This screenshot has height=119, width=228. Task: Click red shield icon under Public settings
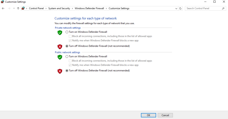tap(60, 71)
